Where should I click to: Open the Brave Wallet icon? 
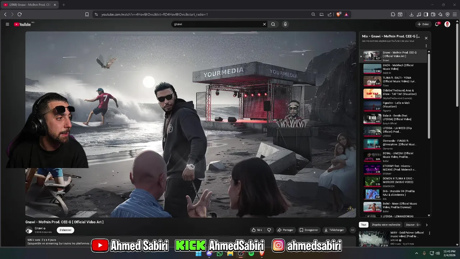(x=433, y=14)
